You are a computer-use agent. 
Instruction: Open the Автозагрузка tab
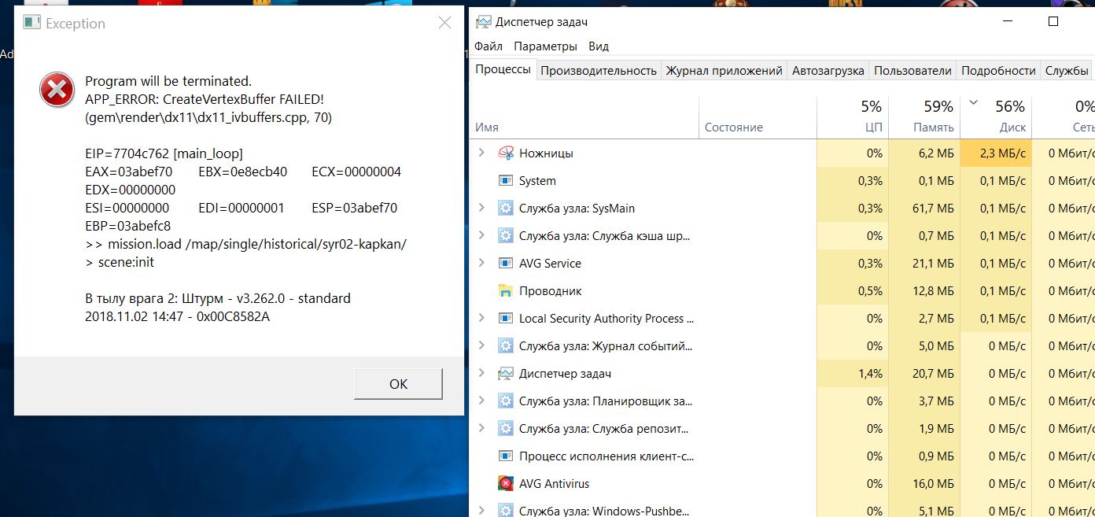click(x=828, y=71)
